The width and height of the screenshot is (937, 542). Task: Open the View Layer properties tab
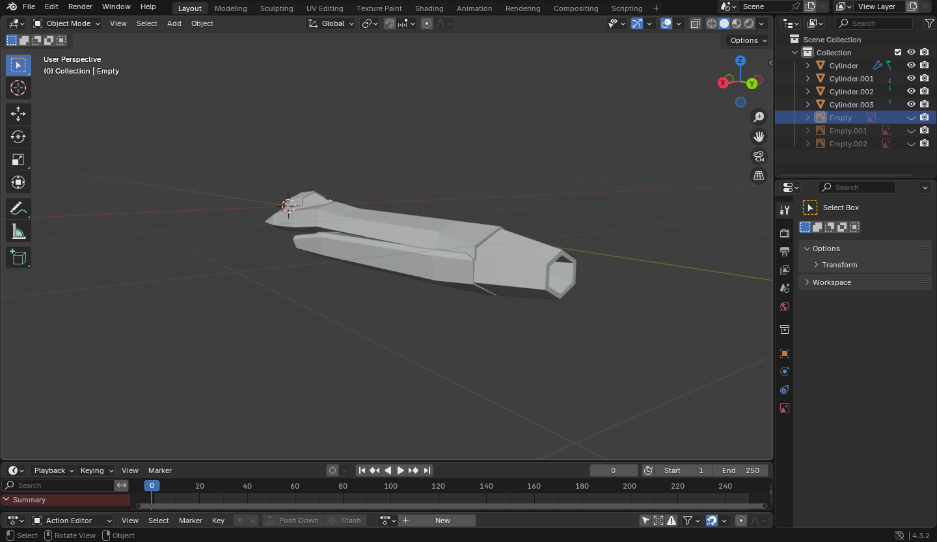[785, 269]
